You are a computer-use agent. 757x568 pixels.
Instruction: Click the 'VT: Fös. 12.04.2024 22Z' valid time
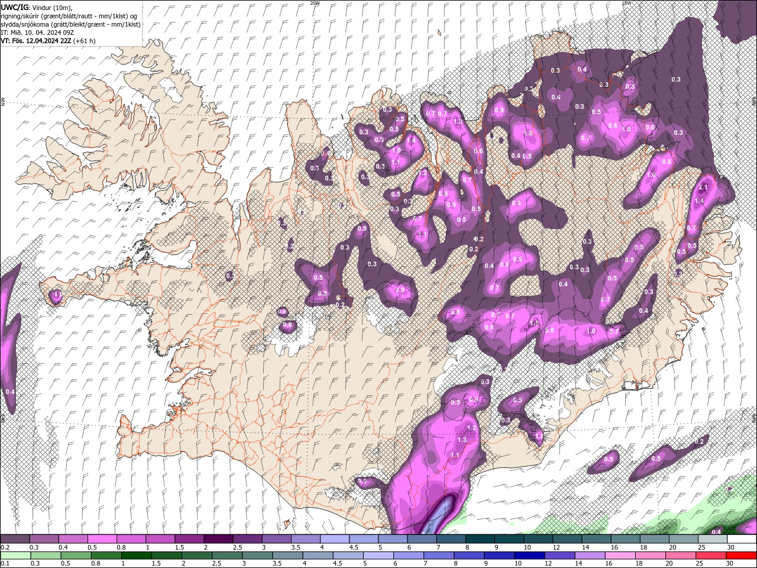(36, 41)
